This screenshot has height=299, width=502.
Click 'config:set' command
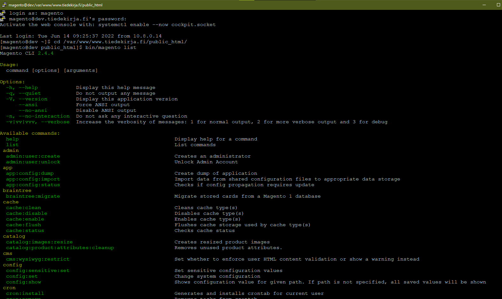(22, 276)
